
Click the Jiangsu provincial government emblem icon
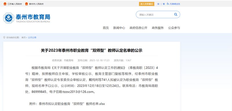pos(5,4)
